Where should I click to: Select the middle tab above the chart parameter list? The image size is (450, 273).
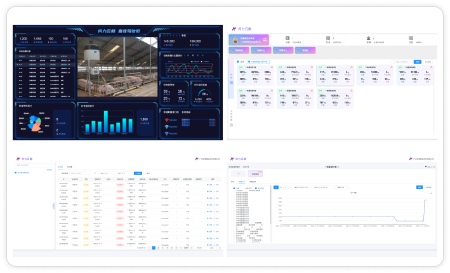pyautogui.click(x=241, y=182)
